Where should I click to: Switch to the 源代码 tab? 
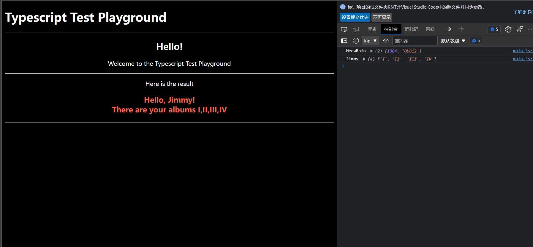412,29
